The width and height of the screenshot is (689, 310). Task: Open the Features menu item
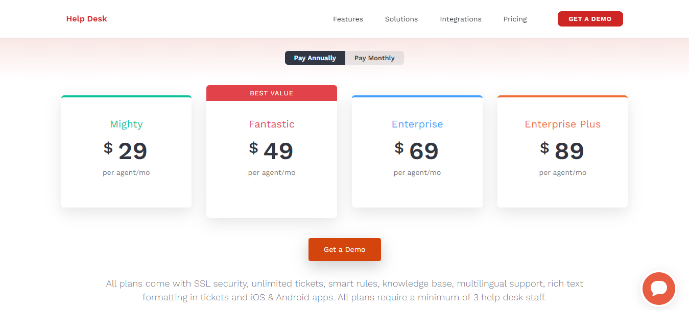[348, 19]
